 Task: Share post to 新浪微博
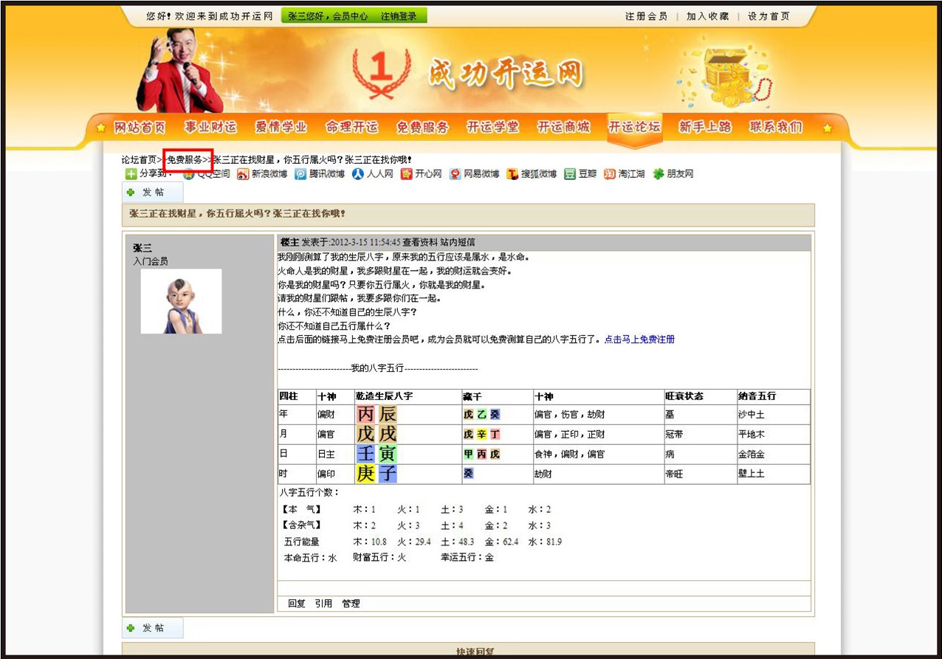pyautogui.click(x=262, y=174)
